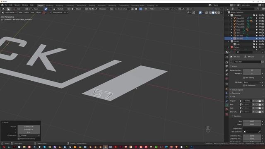Click the outliner display mode icon
The image size is (265, 149).
point(234,9)
